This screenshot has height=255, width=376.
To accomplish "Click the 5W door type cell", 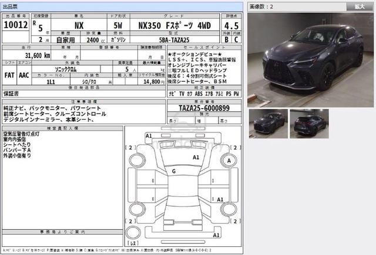I will [x=118, y=26].
